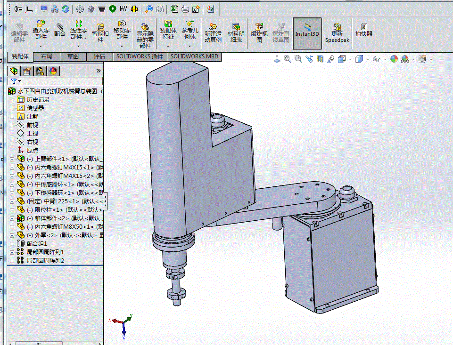Viewport: 453px width, 345px height.
Task: Click the View Settings monitor icon
Action: [422, 59]
